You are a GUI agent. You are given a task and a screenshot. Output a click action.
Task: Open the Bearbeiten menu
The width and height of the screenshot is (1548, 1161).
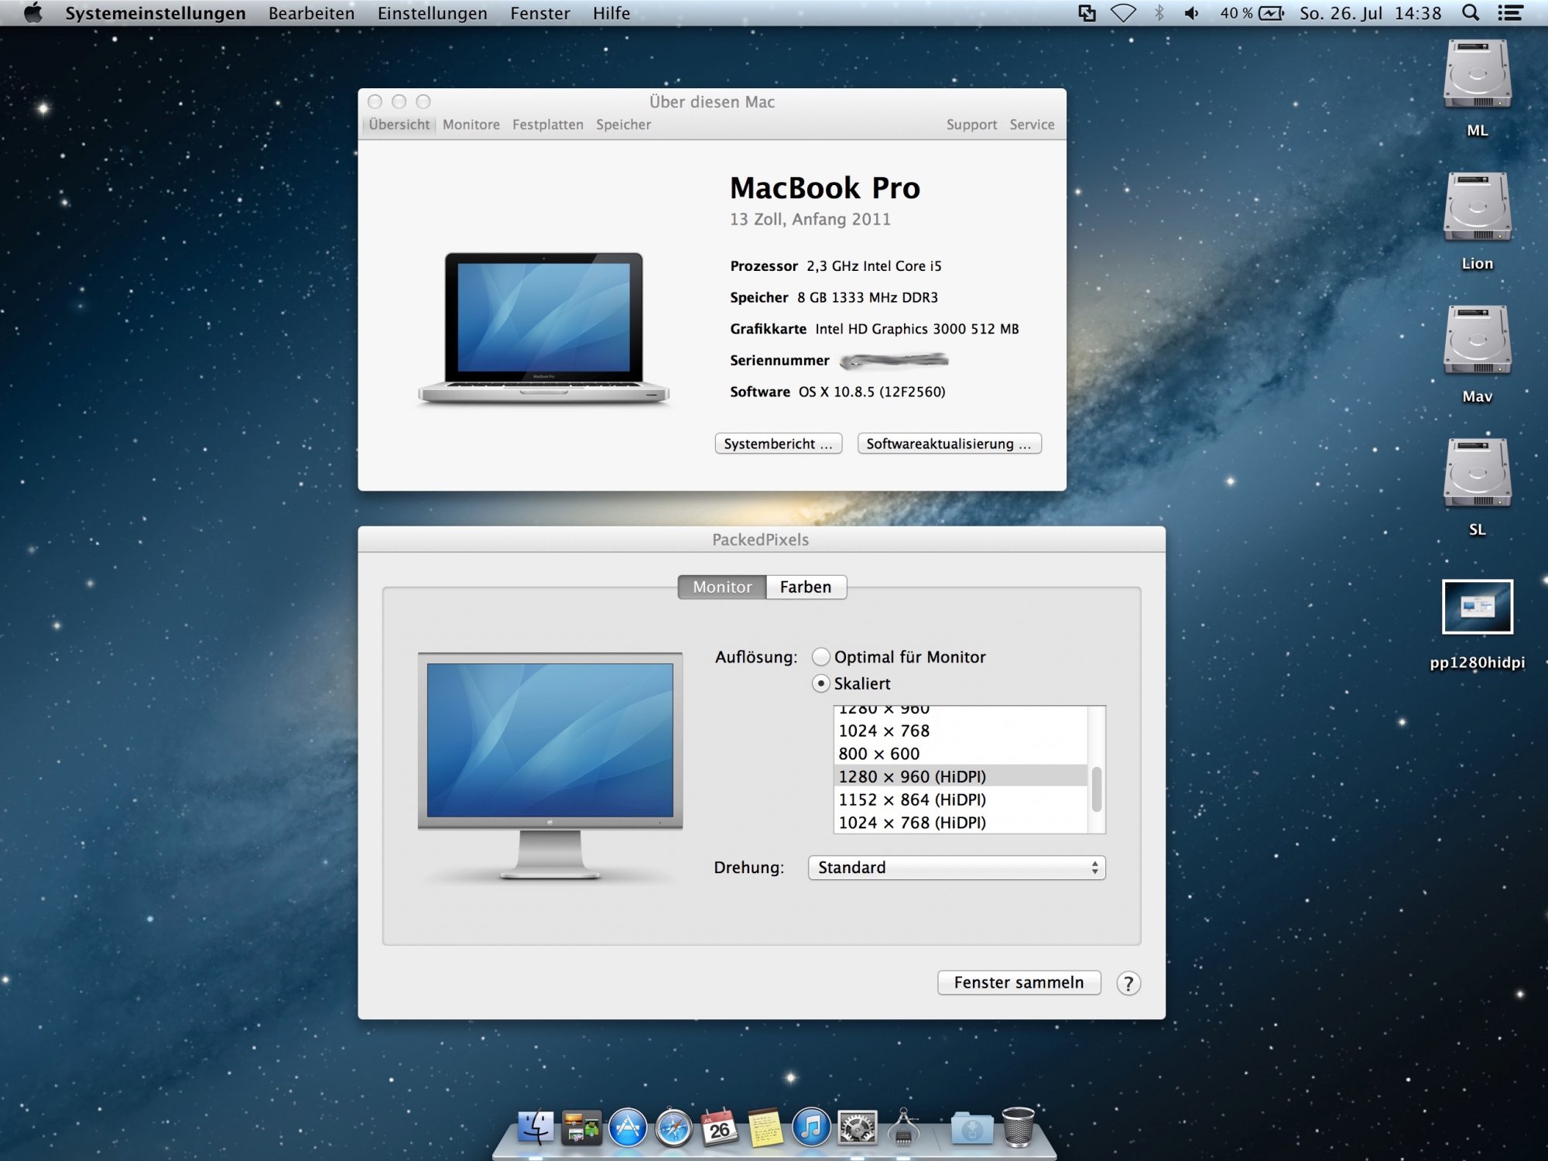click(x=311, y=13)
